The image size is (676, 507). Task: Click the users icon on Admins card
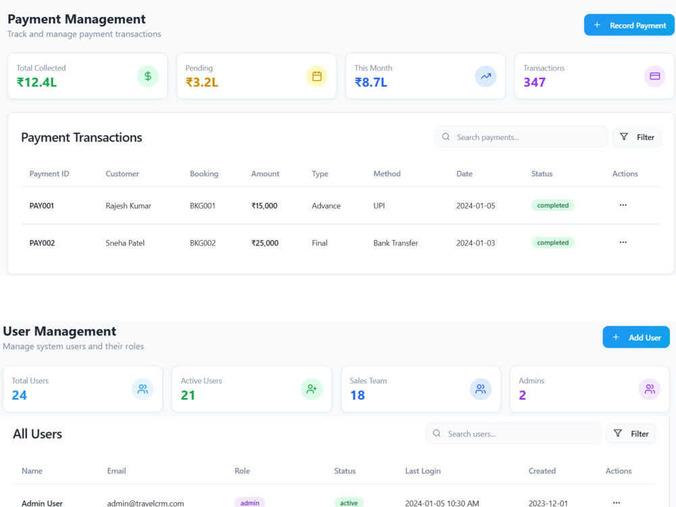[x=650, y=389]
